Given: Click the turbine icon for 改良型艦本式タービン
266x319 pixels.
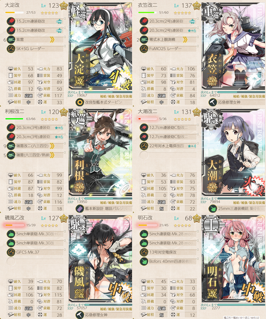Looking at the screenshot, I should 80,102.
